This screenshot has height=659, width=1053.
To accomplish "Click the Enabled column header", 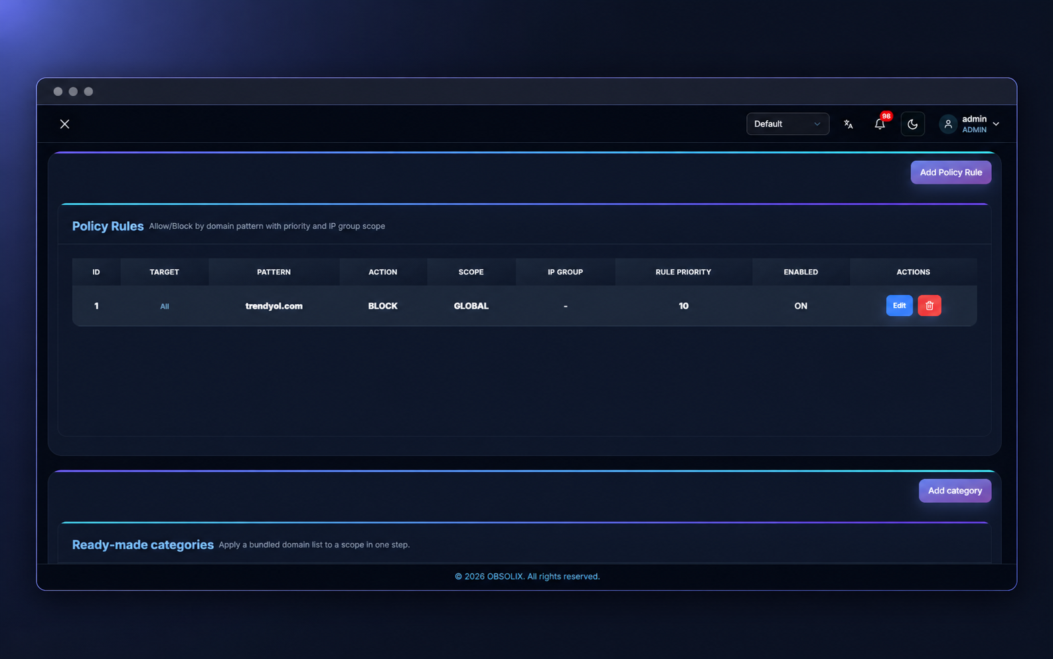I will (x=801, y=272).
